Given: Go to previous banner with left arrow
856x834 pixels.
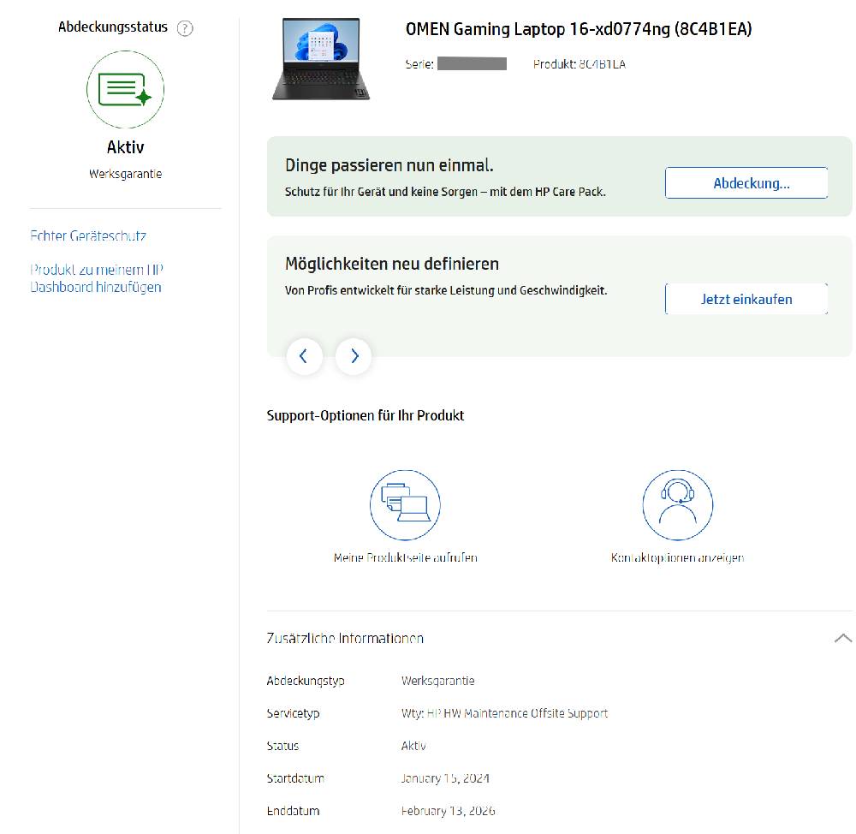Looking at the screenshot, I should pyautogui.click(x=304, y=356).
